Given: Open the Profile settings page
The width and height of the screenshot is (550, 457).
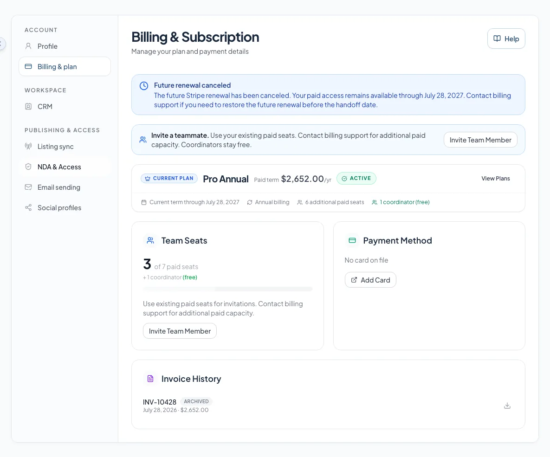Looking at the screenshot, I should tap(65, 46).
